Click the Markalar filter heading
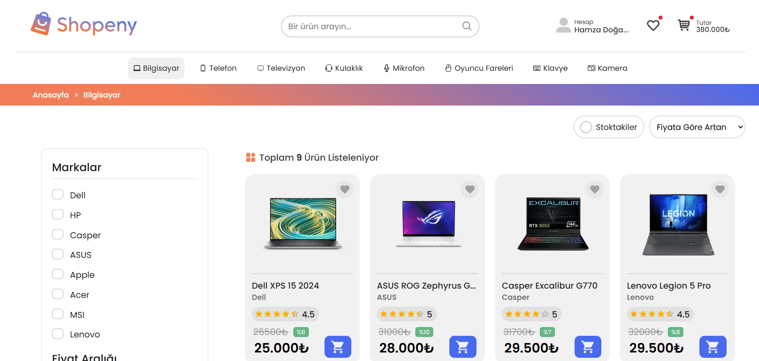This screenshot has height=361, width=759. tap(77, 168)
